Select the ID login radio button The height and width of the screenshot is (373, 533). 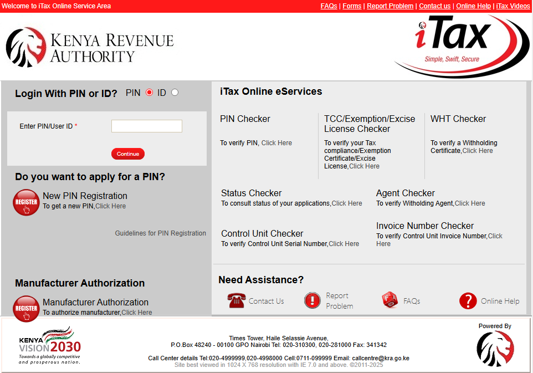coord(175,93)
